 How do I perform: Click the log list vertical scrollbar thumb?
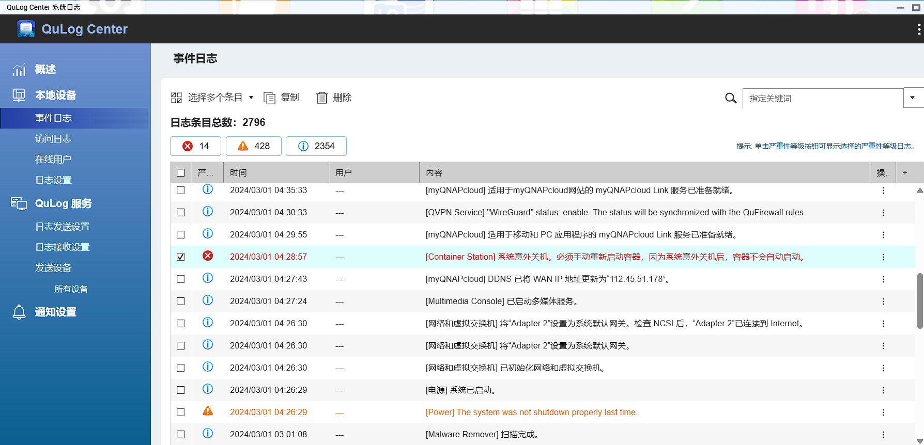click(x=920, y=301)
